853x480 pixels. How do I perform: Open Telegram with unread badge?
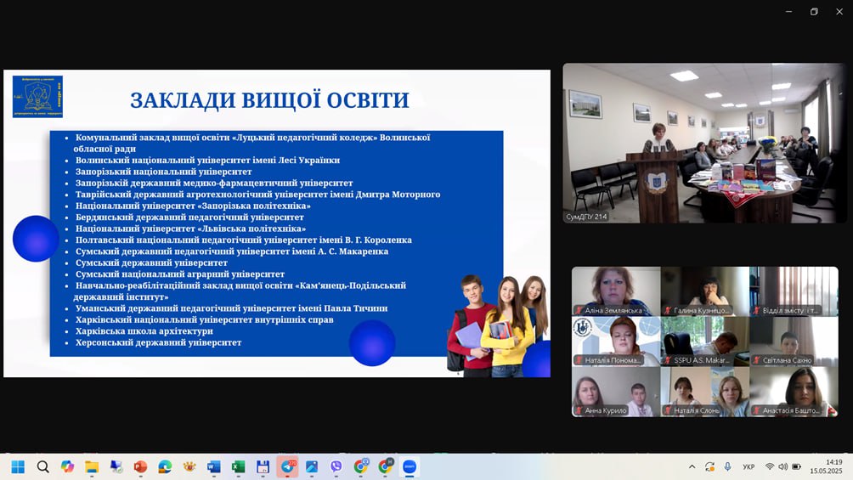tap(287, 467)
